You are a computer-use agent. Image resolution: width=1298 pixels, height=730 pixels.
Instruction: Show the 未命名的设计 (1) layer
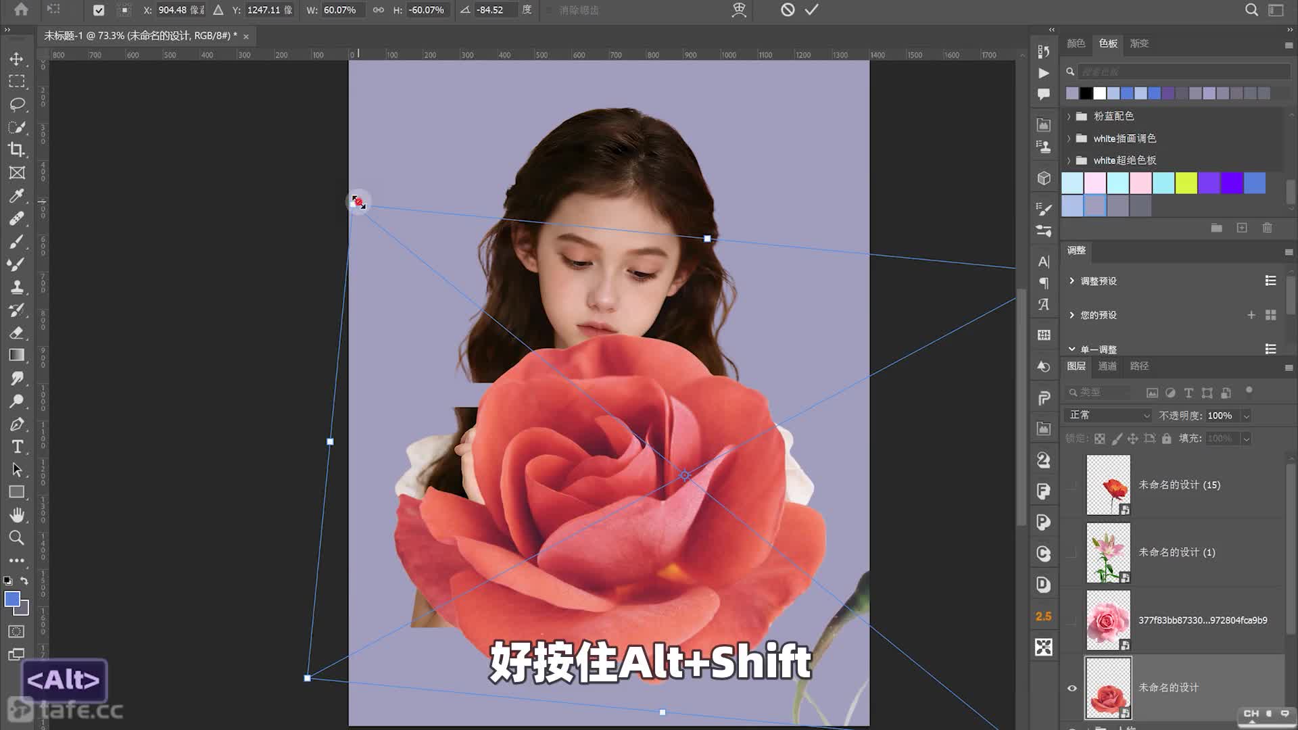coord(1072,553)
